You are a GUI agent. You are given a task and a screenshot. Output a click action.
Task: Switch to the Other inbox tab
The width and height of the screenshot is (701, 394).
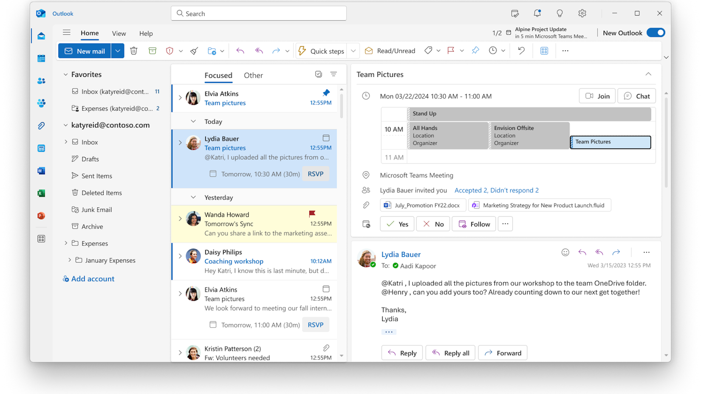point(253,75)
